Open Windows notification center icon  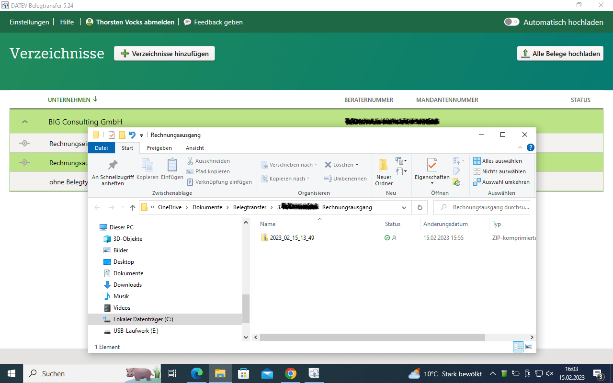598,373
